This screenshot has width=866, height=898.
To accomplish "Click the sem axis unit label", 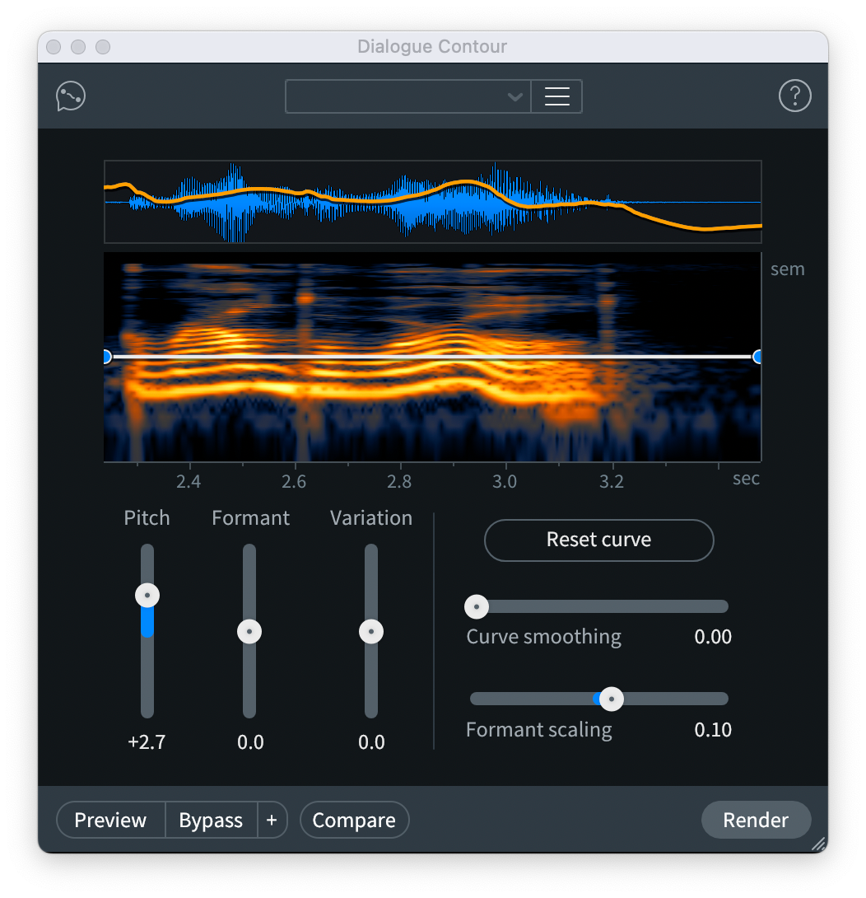I will 787,269.
